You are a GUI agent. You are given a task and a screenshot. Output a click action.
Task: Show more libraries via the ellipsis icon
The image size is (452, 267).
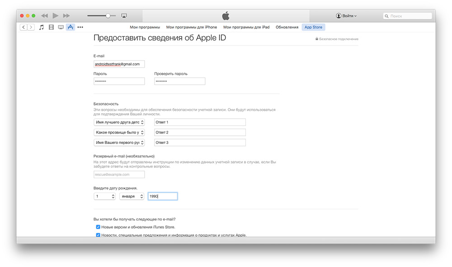(x=80, y=27)
